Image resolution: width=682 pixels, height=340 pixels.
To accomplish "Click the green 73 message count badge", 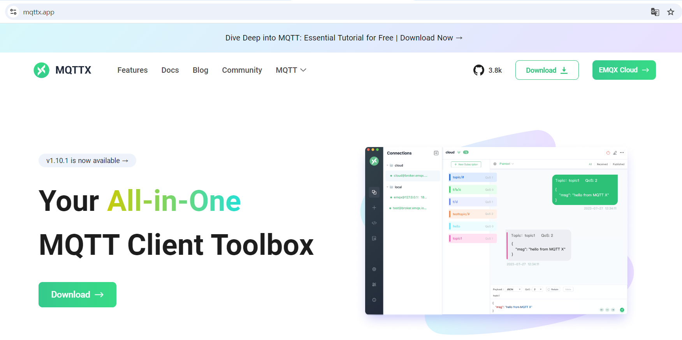I will 466,152.
